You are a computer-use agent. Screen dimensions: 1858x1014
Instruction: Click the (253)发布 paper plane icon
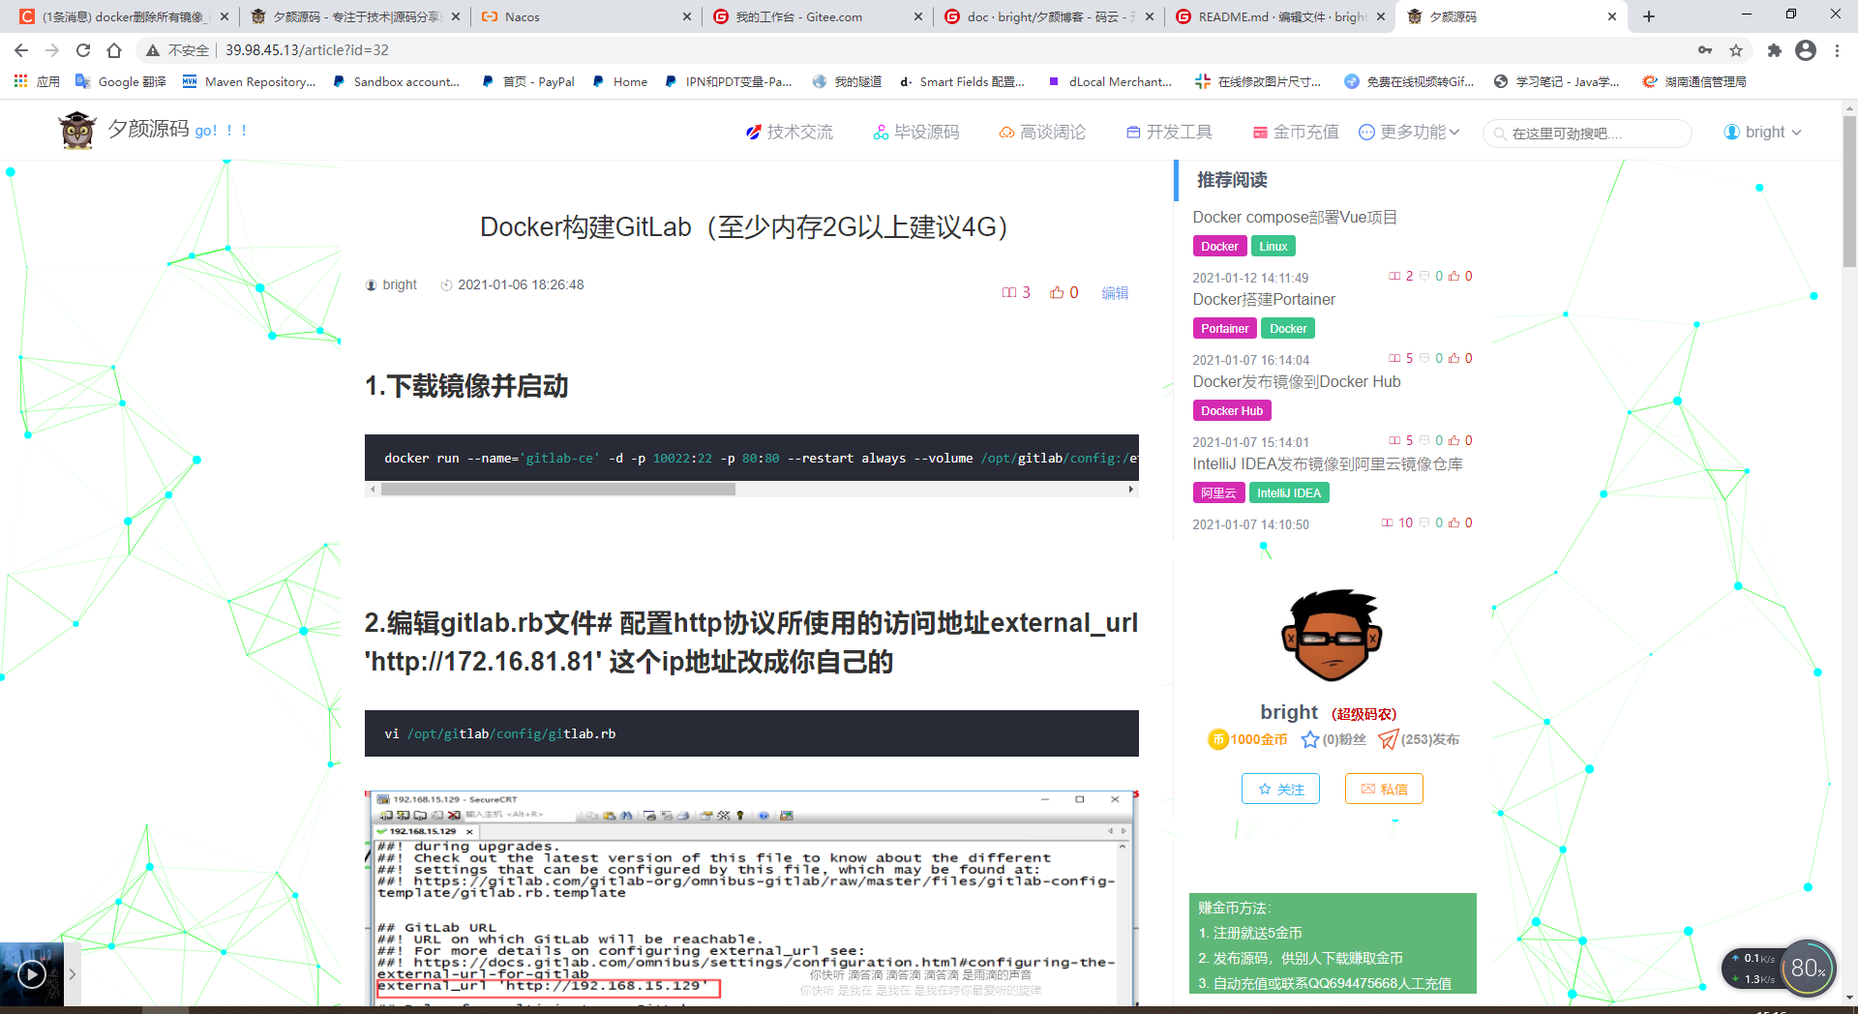1389,739
